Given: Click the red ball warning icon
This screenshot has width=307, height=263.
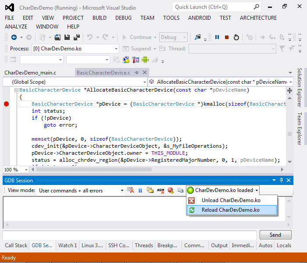Looking at the screenshot, I should pos(171,190).
